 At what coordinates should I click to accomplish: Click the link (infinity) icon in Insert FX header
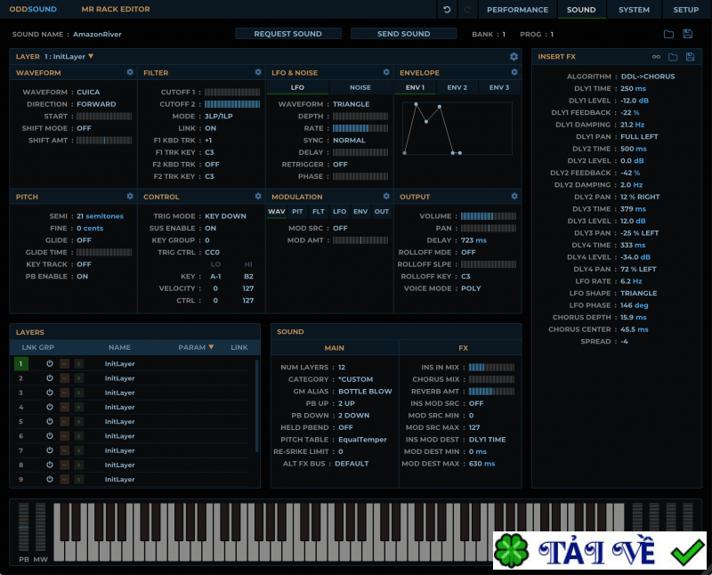coord(656,56)
